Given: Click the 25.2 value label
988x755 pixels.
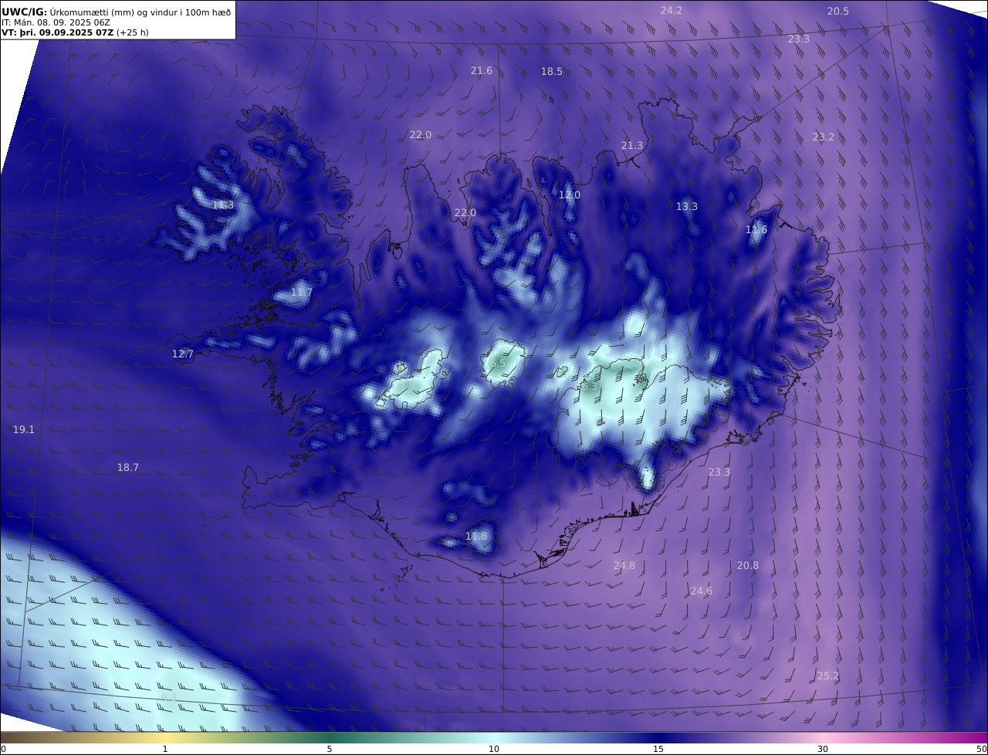Looking at the screenshot, I should click(827, 675).
